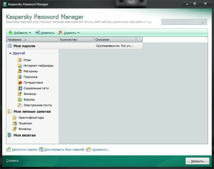This screenshot has height=169, width=214.
Task: Click the Facebook icon of Социальные сети
Action: coord(20,88)
